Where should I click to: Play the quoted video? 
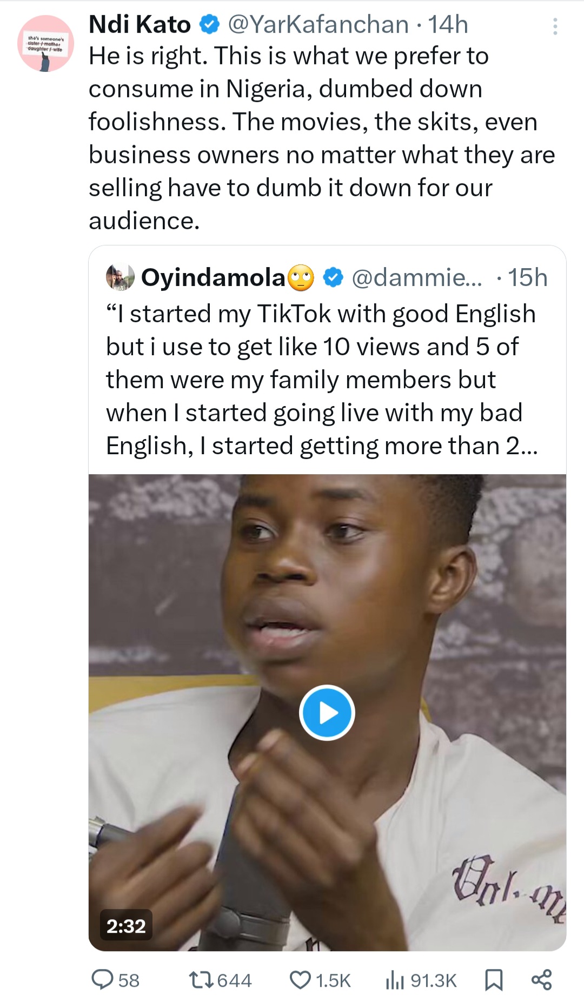click(x=327, y=712)
